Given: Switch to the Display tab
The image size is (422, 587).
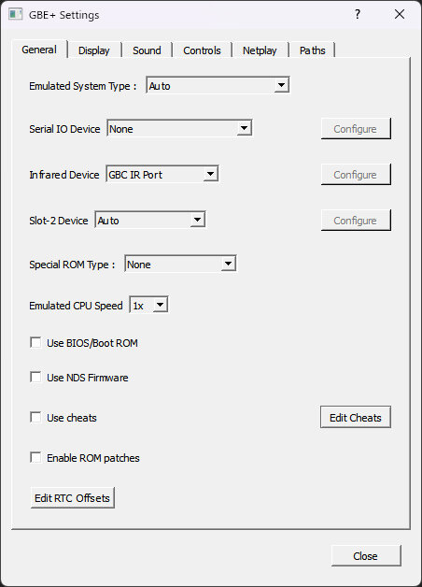Looking at the screenshot, I should 94,50.
